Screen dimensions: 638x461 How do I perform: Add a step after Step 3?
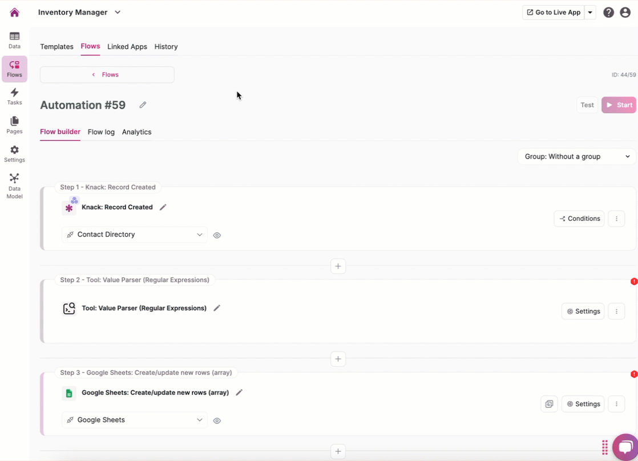coord(338,451)
